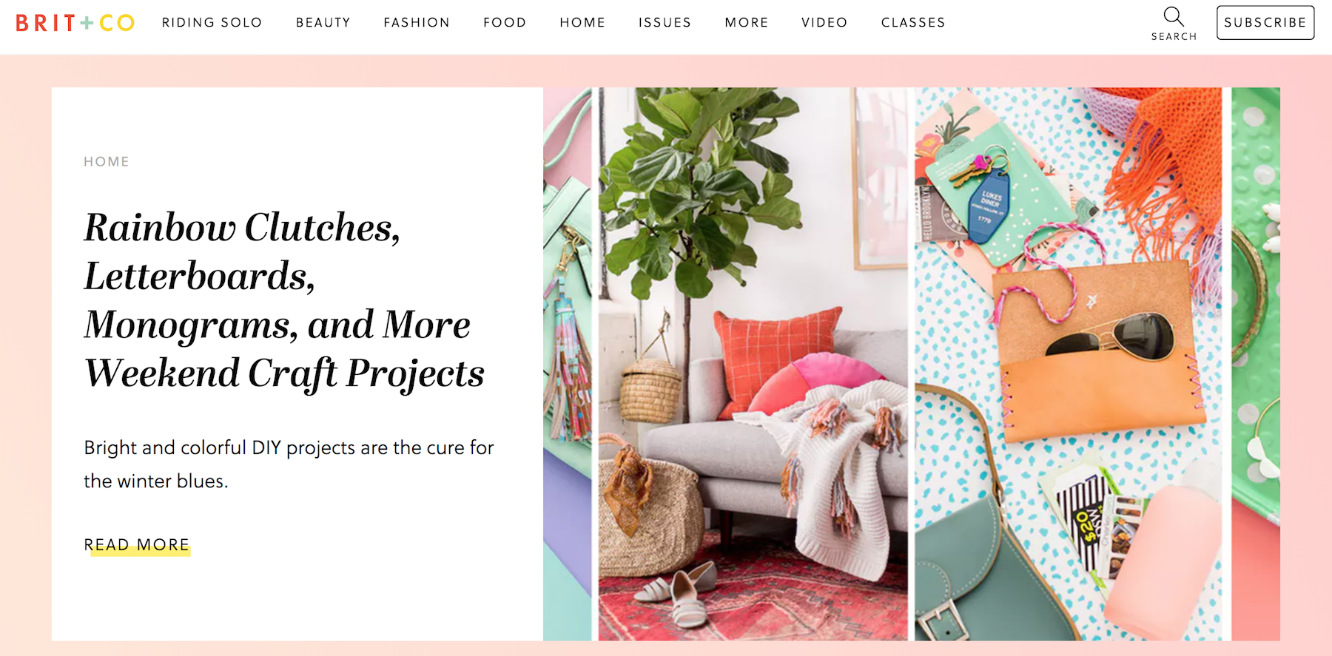Open the Brit+Co logo homepage link
This screenshot has width=1332, height=656.
tap(75, 23)
